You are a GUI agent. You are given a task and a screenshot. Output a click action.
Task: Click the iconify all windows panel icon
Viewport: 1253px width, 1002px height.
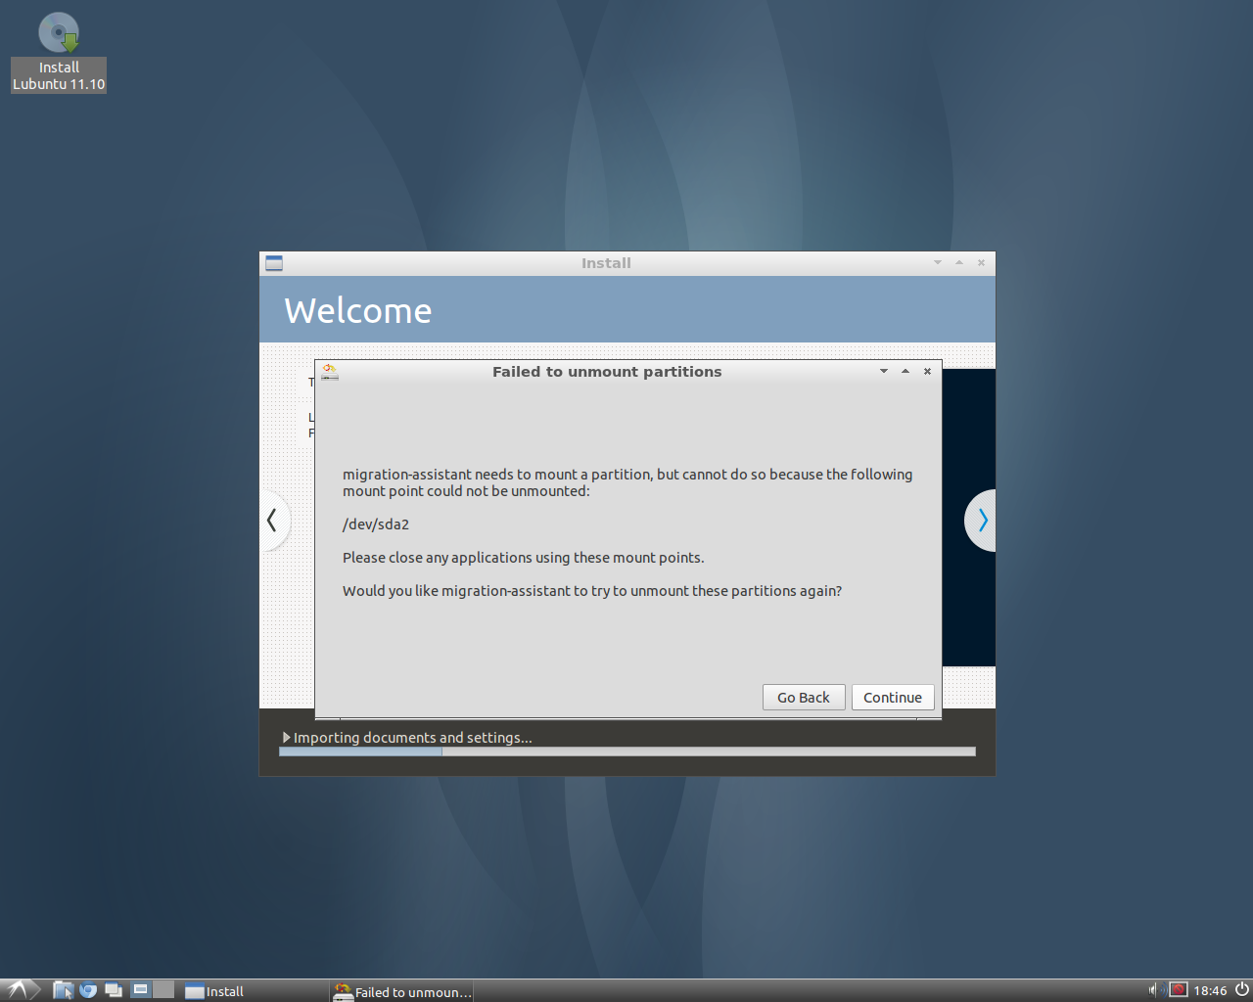click(x=114, y=990)
